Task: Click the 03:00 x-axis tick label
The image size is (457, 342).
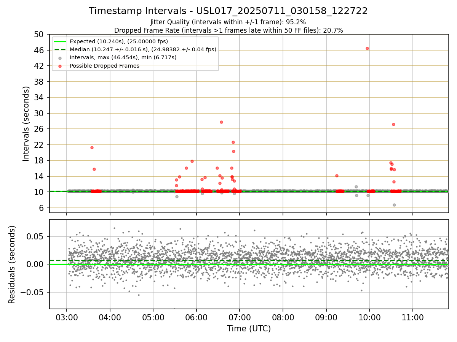Action: point(67,317)
